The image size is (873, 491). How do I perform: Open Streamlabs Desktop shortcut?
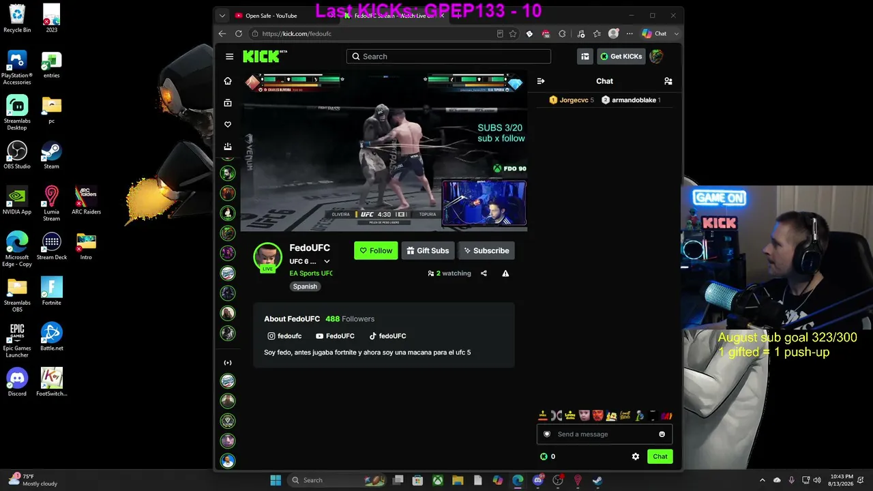(x=17, y=113)
